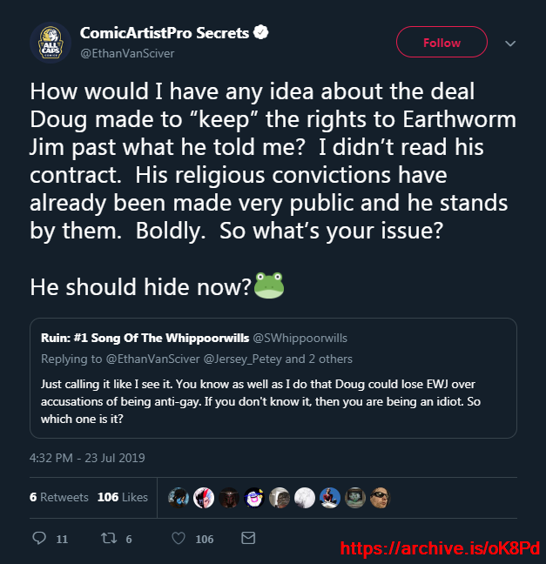Open the @EthanVanSciver handle link
This screenshot has height=564, width=546.
point(127,54)
